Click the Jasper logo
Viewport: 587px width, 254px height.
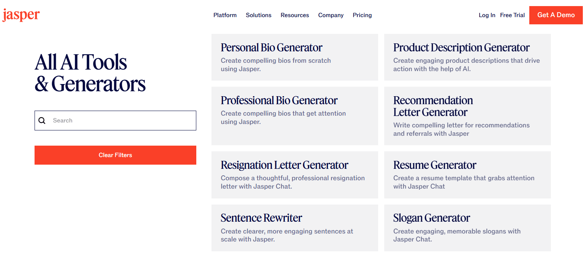(21, 15)
